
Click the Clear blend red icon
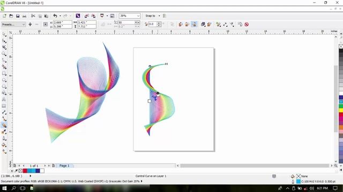pyautogui.click(x=247, y=25)
